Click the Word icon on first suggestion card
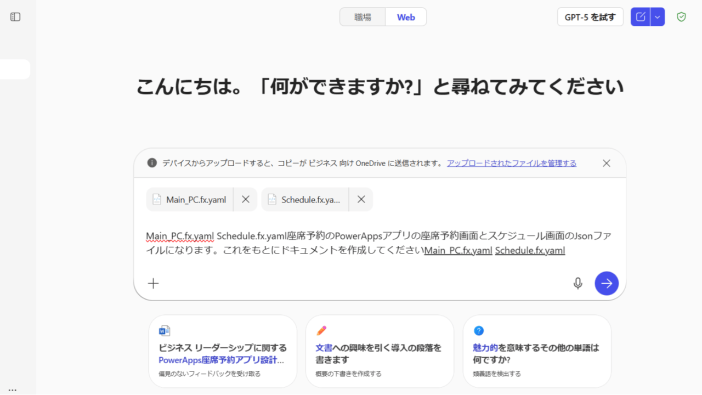The height and width of the screenshot is (395, 702). tap(165, 331)
